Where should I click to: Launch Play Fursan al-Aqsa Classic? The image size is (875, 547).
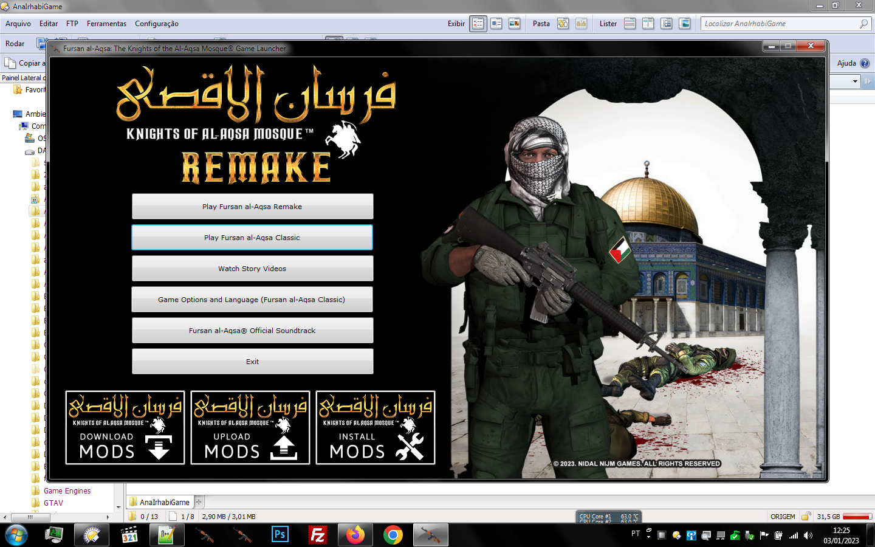[x=252, y=238]
